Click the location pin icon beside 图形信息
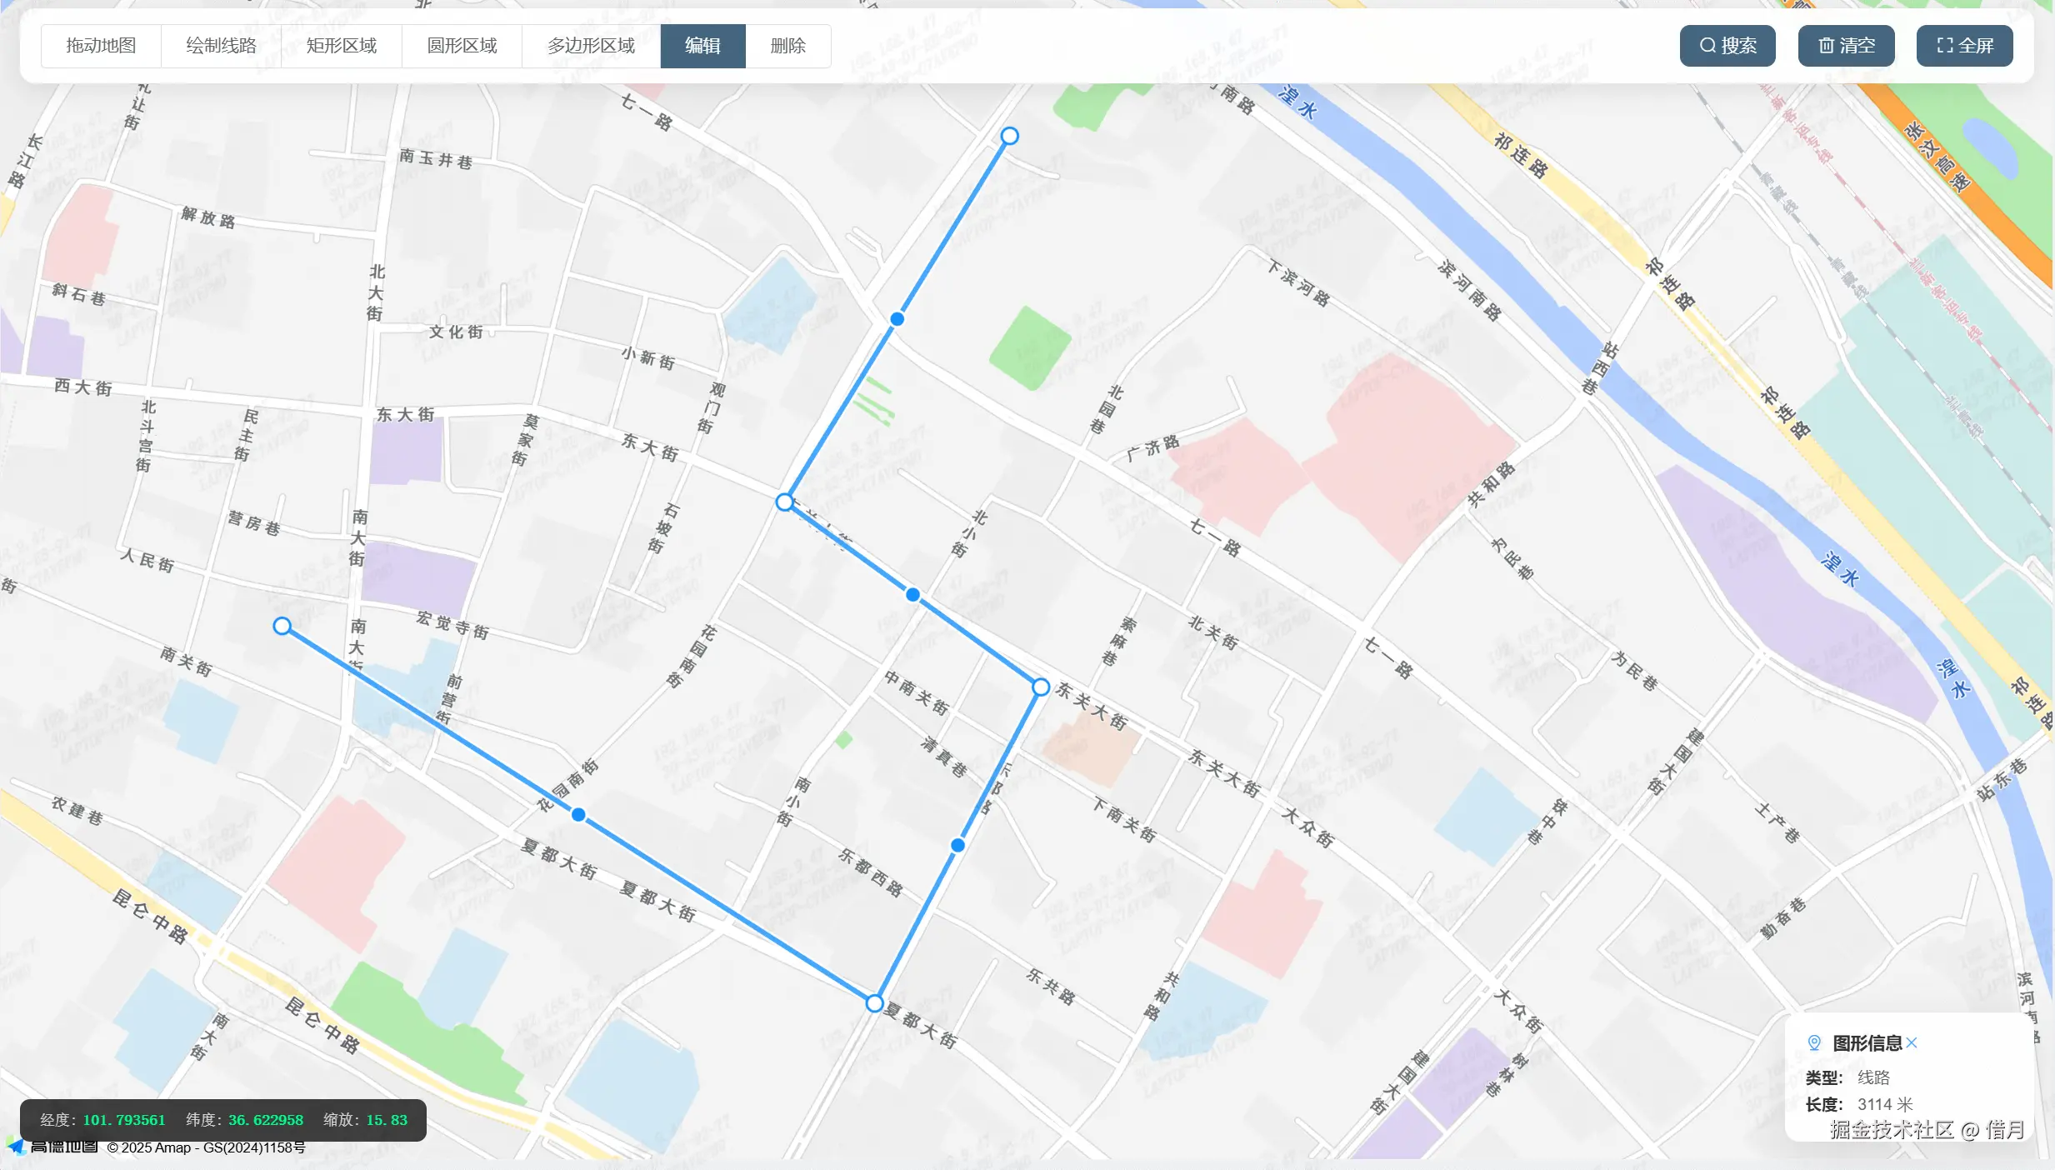Viewport: 2055px width, 1170px height. coord(1814,1042)
